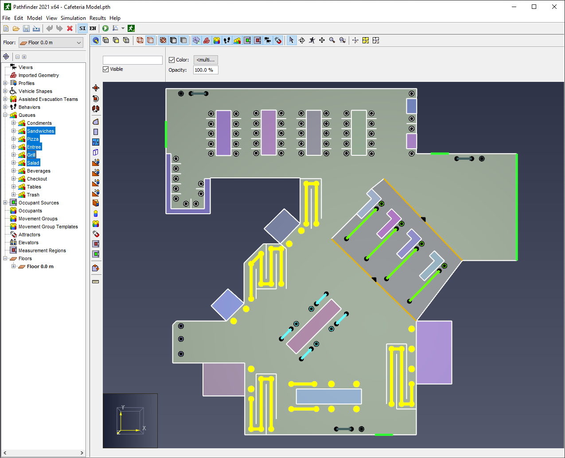Screen dimensions: 565x458
Task: Click the walking figure navigation tool
Action: pyautogui.click(x=312, y=40)
